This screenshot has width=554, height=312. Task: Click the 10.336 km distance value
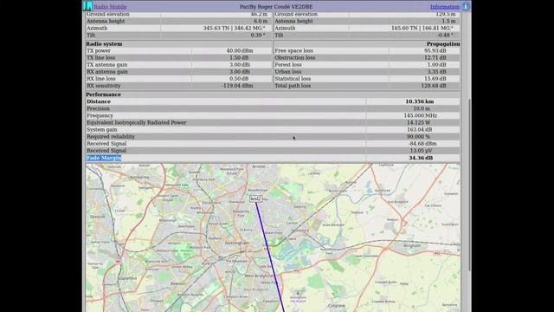[x=419, y=101]
